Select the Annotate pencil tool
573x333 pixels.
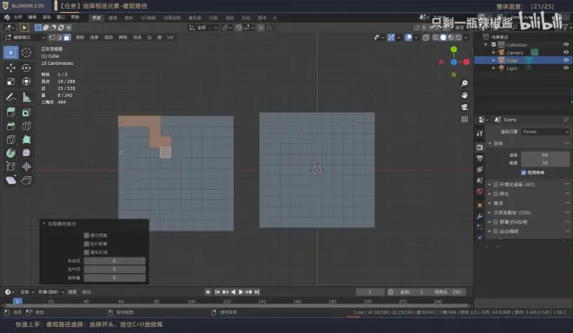pyautogui.click(x=10, y=97)
